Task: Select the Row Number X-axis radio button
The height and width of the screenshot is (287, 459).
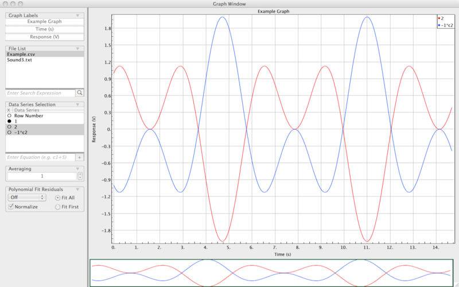Action: (9, 115)
